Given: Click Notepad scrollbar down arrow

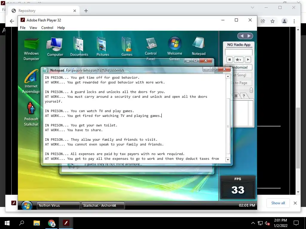Looking at the screenshot, I should [x=228, y=160].
